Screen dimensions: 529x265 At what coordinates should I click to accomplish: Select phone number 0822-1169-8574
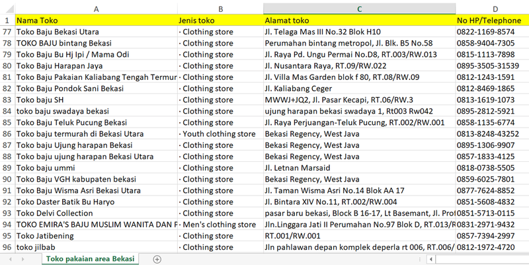(x=492, y=32)
